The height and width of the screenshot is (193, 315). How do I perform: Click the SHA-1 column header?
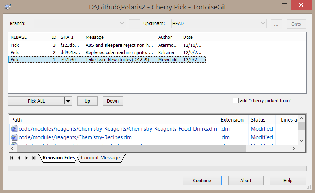click(x=71, y=37)
